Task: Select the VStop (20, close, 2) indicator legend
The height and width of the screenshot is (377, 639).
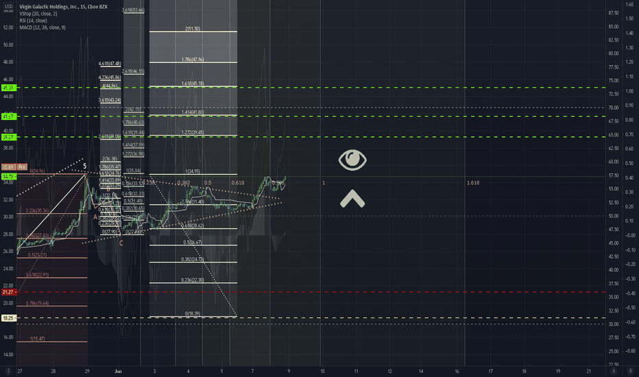Action: 38,14
